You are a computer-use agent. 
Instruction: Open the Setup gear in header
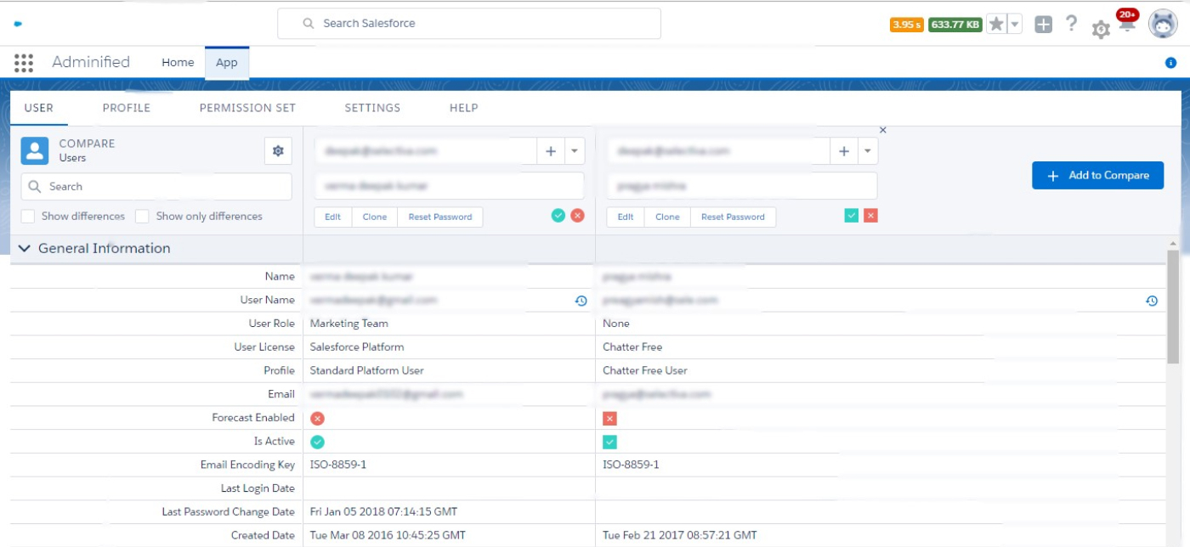pyautogui.click(x=1100, y=30)
